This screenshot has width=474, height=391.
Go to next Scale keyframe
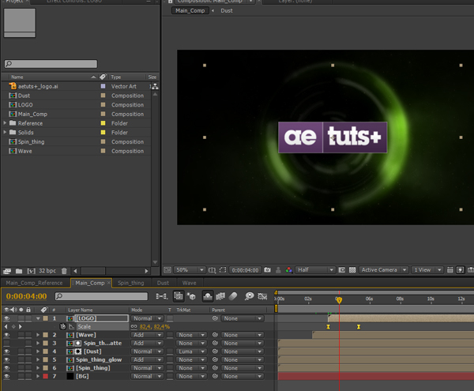click(21, 327)
